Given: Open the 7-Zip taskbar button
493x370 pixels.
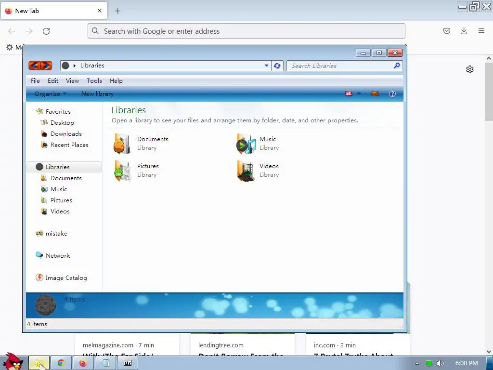Looking at the screenshot, I should (x=128, y=363).
